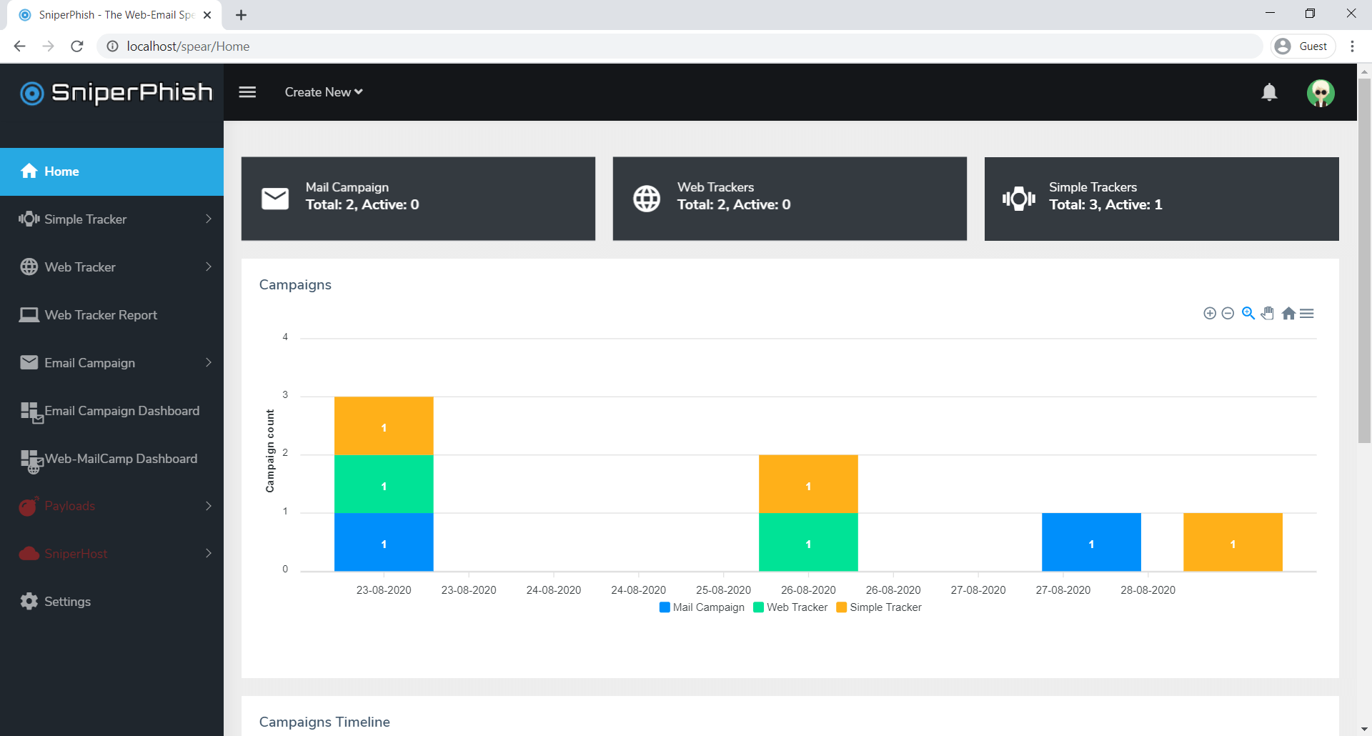
Task: Click the Simple Tracker sidebar icon
Action: 29,219
